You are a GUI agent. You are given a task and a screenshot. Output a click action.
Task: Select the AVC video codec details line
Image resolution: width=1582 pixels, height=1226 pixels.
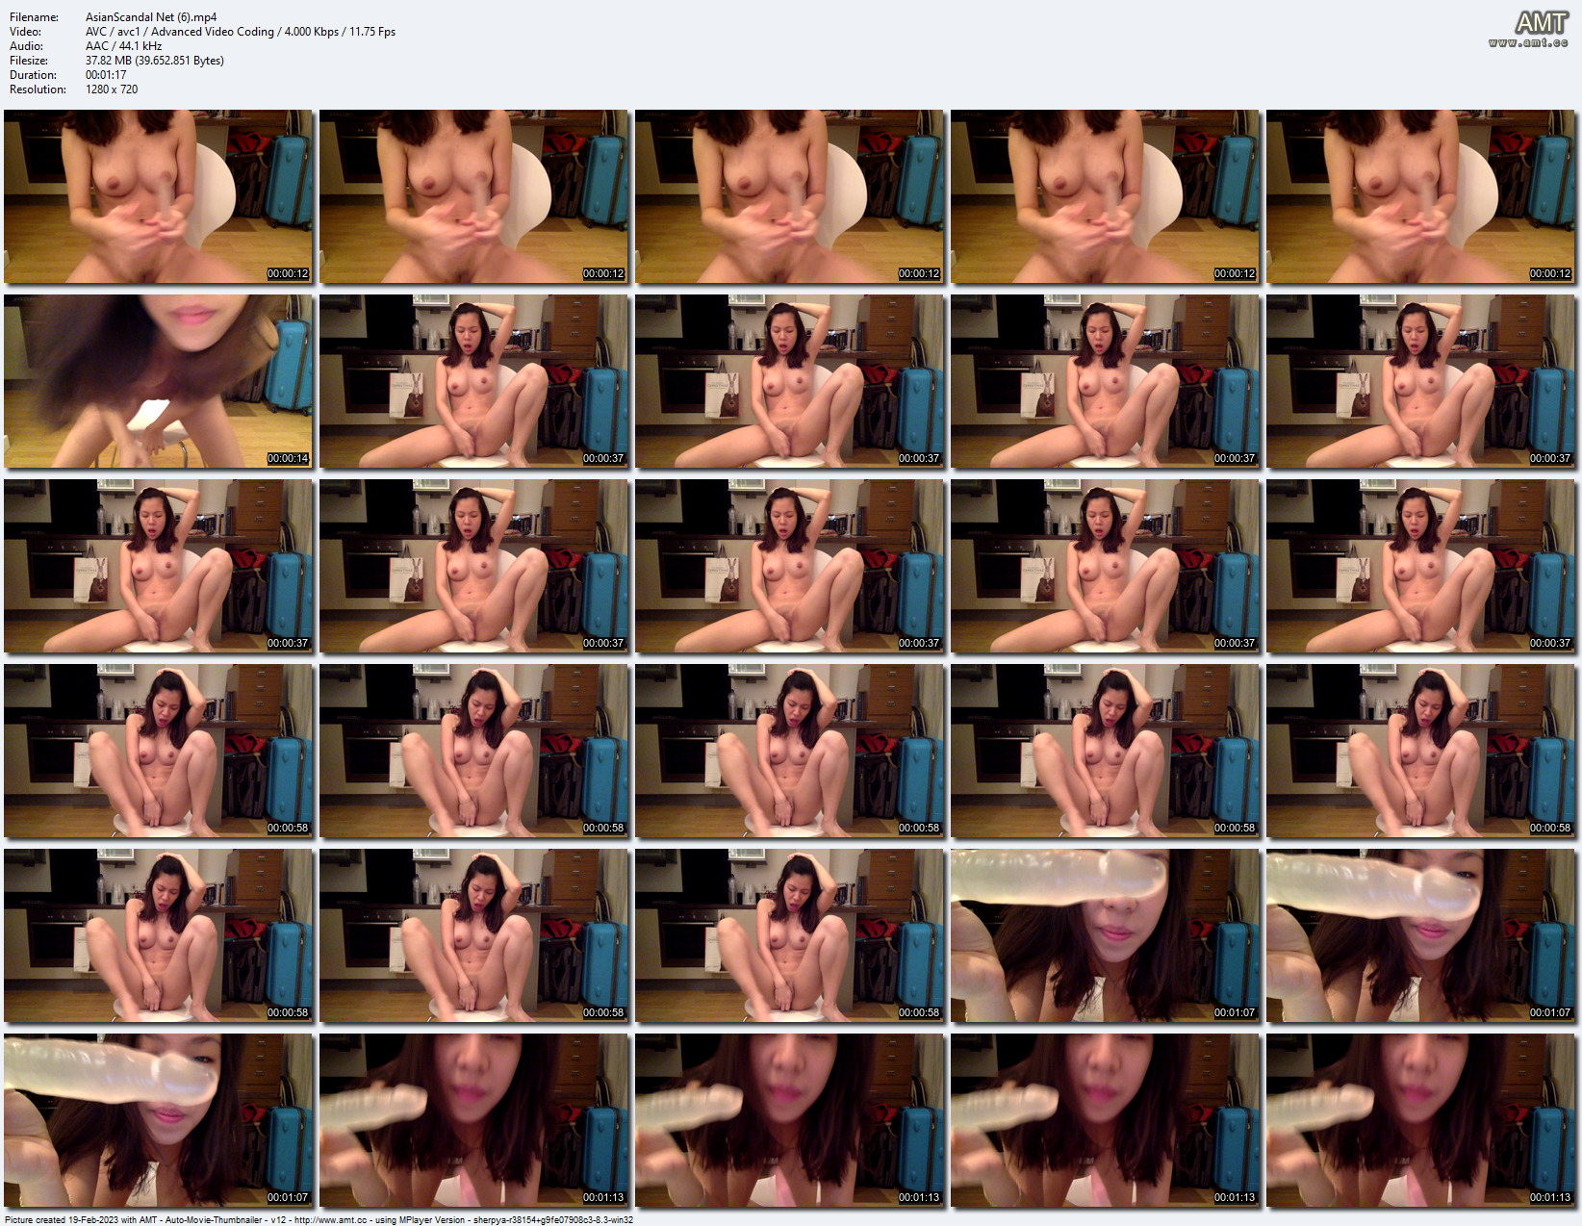point(241,32)
